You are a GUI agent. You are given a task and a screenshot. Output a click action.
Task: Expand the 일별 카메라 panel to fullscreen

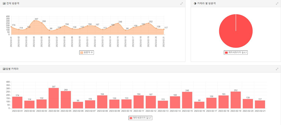click(277, 69)
